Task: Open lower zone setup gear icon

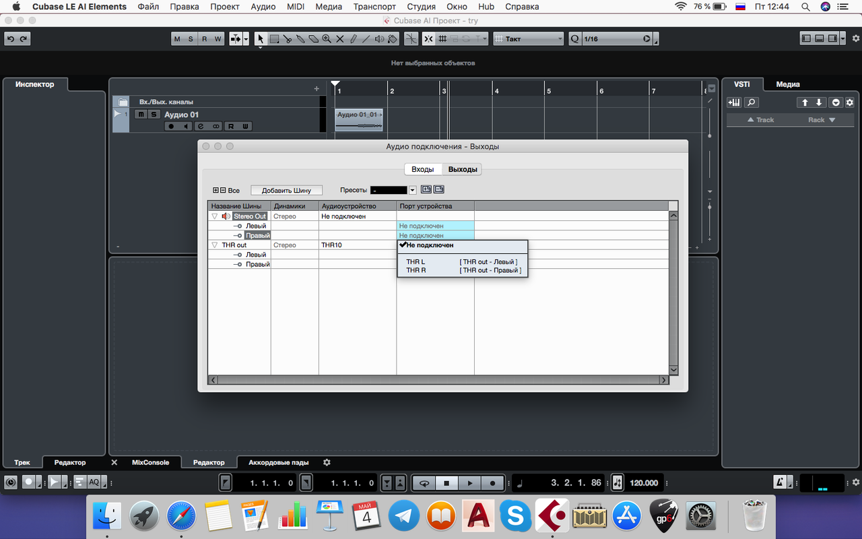Action: click(327, 462)
